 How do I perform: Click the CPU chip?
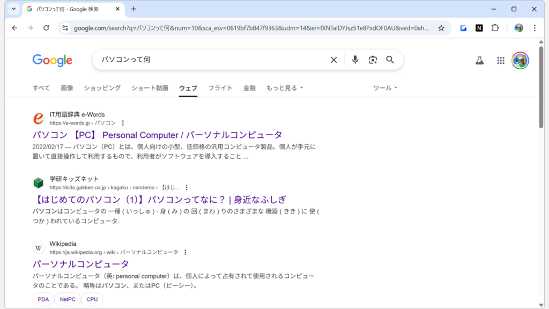[x=92, y=299]
